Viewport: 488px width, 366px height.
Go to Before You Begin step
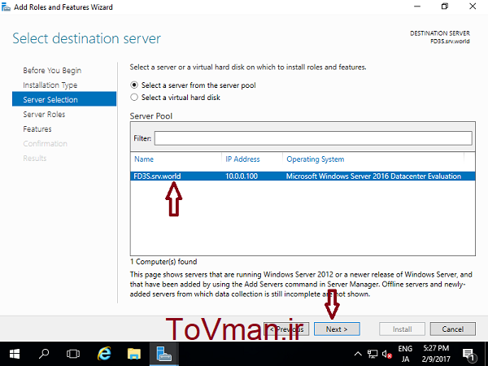point(52,70)
